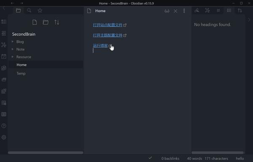
Task: Open the Home note more options menu
Action: 184,11
